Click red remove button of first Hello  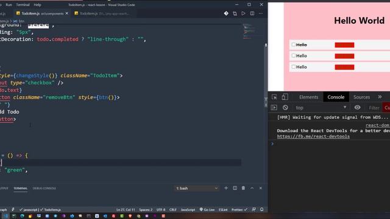(x=344, y=45)
